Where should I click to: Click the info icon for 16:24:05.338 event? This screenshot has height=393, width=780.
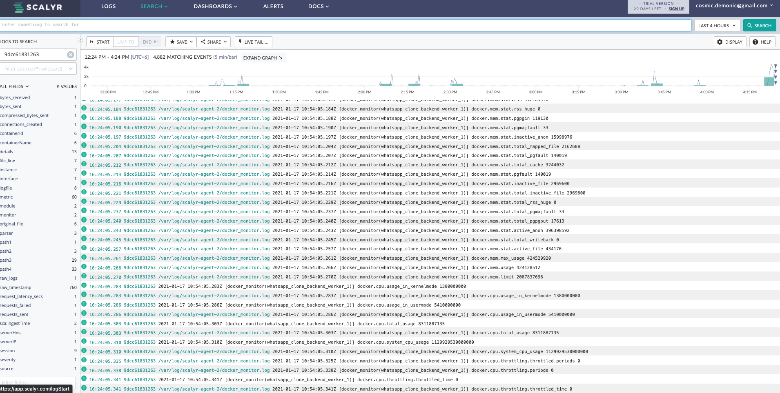[84, 369]
